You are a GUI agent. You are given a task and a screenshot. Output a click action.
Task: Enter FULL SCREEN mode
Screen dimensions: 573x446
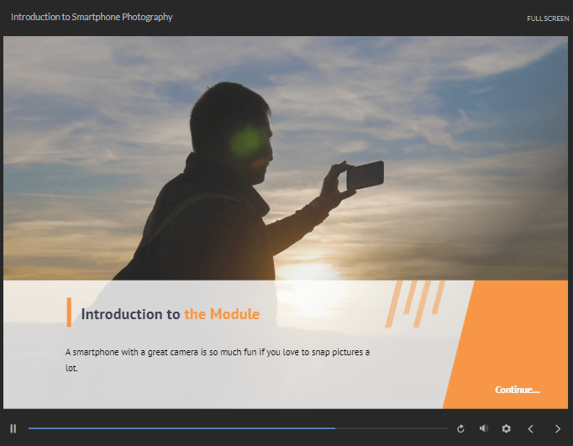coord(548,18)
